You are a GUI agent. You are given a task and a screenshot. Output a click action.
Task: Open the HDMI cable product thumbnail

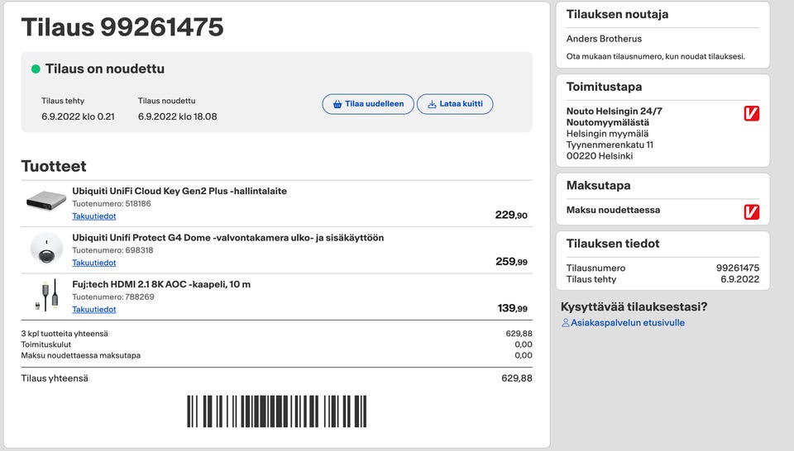46,295
